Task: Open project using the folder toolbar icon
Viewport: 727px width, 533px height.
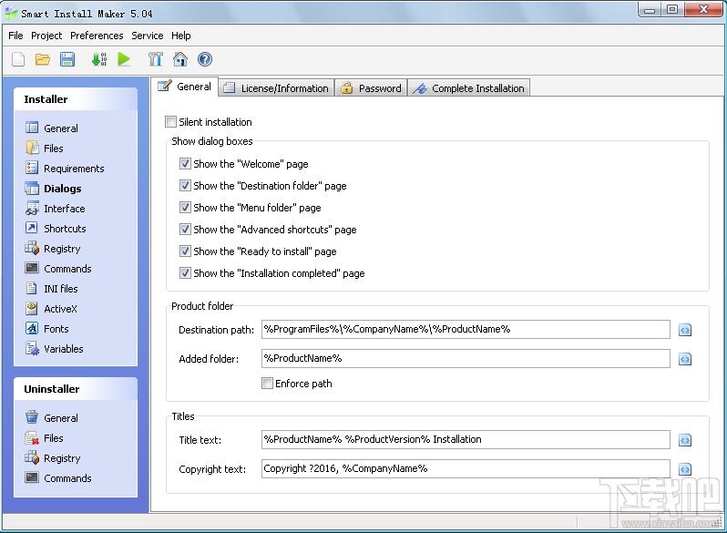Action: [43, 59]
